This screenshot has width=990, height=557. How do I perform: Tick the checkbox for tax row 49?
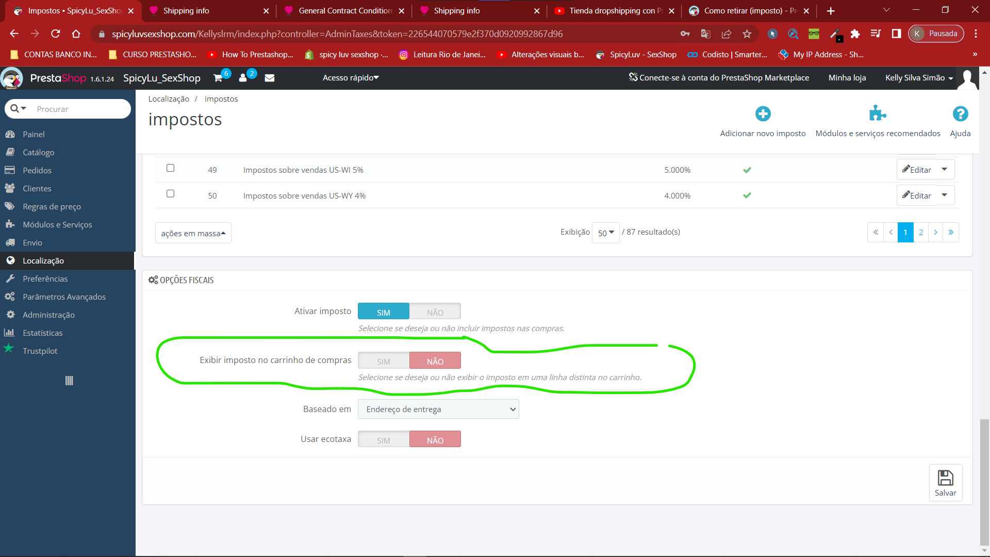[170, 168]
